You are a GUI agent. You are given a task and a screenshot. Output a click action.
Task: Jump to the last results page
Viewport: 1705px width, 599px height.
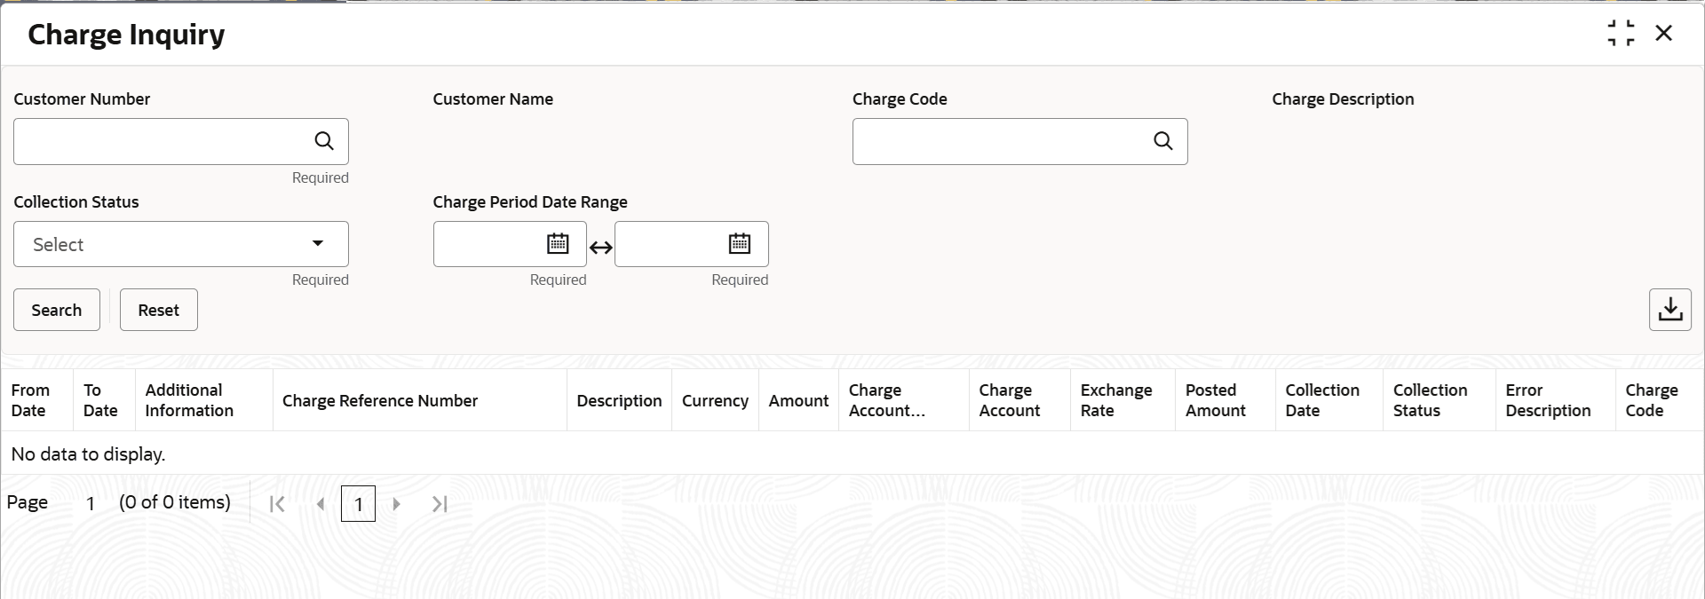[440, 504]
